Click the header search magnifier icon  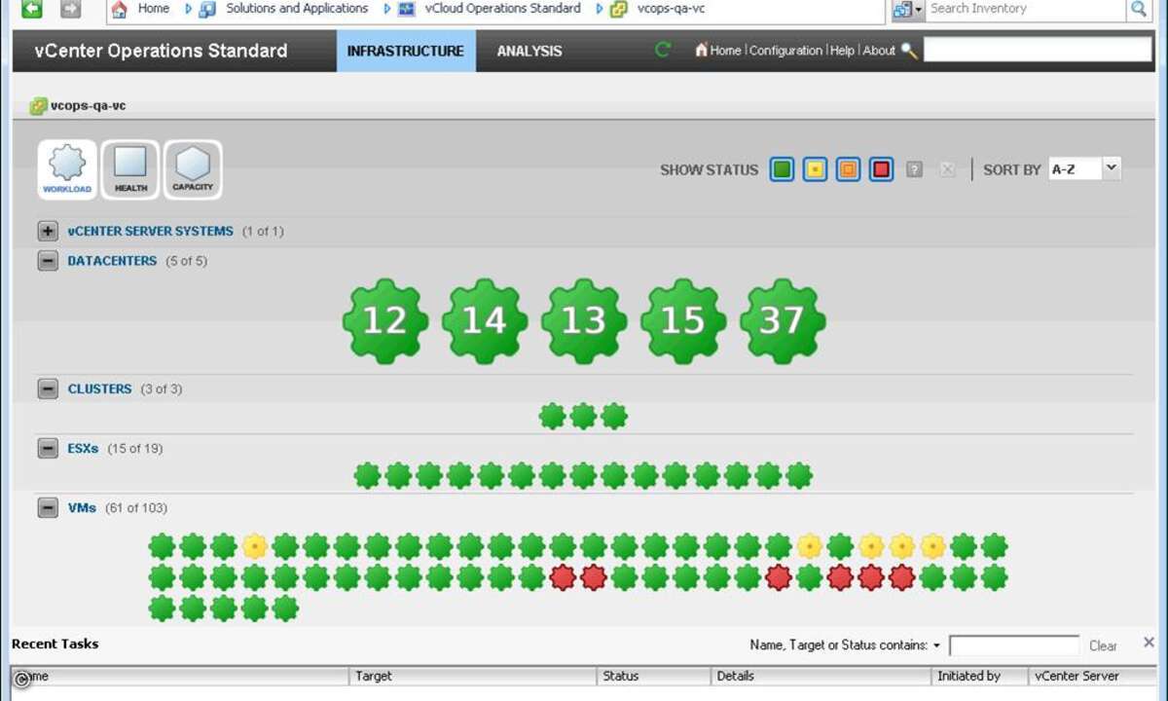[909, 51]
